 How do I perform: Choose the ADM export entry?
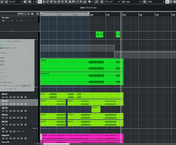click(3, 61)
